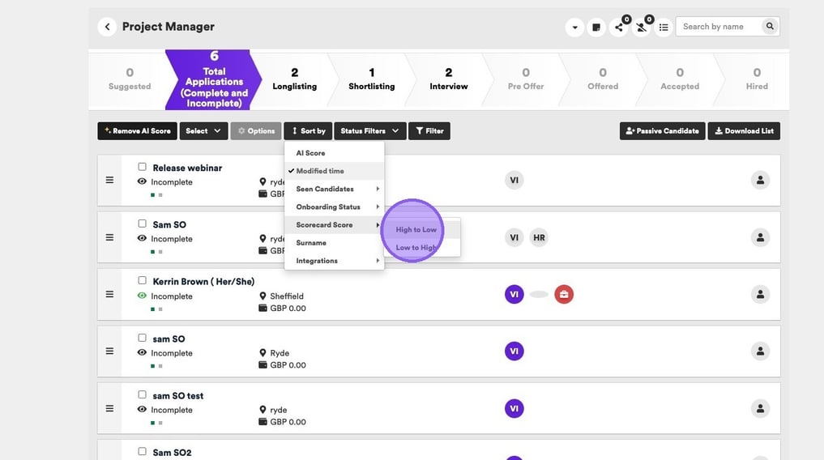Check the box for sam SO test
The height and width of the screenshot is (460, 824).
click(x=143, y=395)
